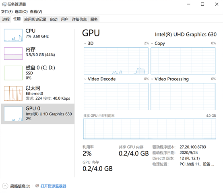223x193 pixels.
Task: Select the CPU usage graph thumbnail
Action: pos(13,35)
